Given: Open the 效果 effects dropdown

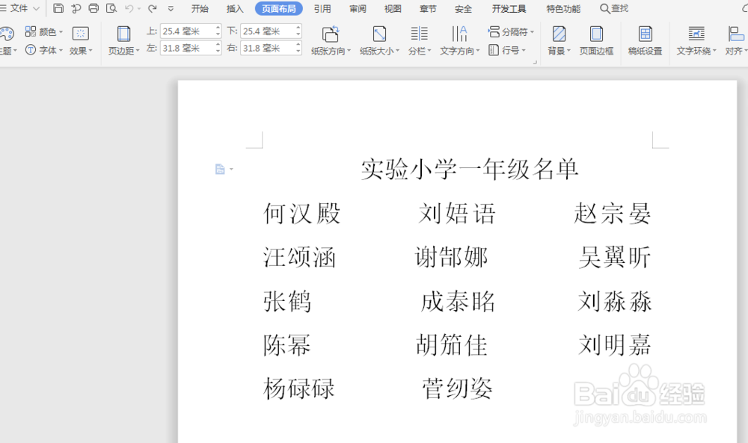Looking at the screenshot, I should (81, 40).
